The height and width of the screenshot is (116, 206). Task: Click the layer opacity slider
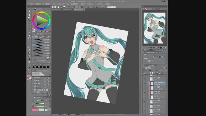159,68
